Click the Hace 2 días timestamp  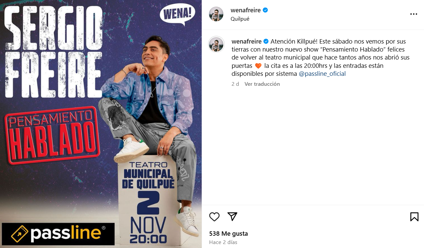[223, 242]
